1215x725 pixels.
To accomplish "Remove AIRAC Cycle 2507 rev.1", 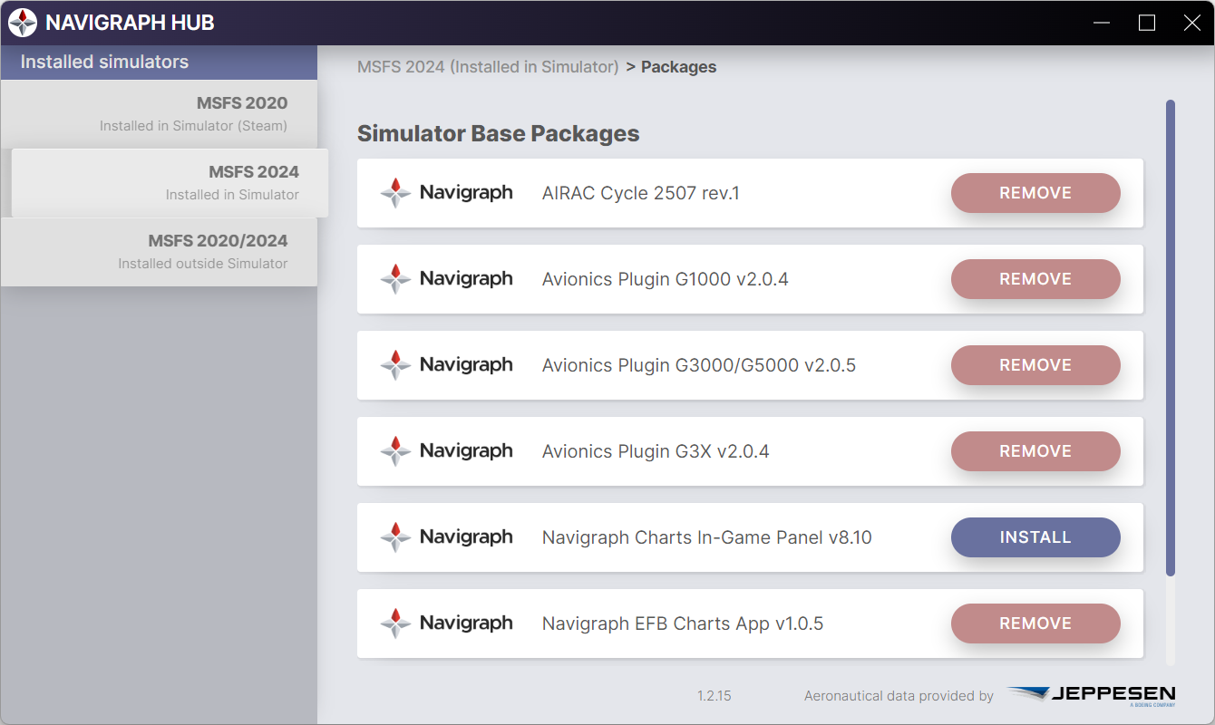I will pos(1035,193).
